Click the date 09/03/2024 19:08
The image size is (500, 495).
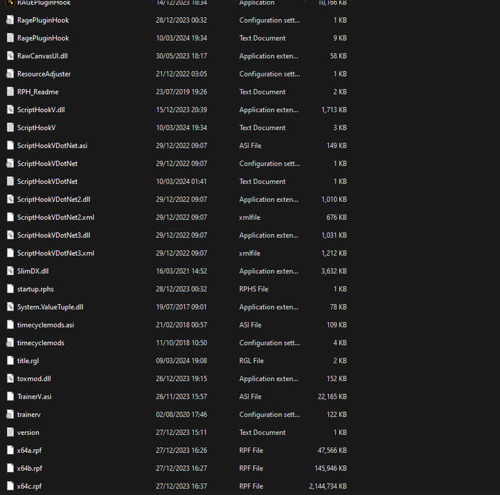coord(182,361)
